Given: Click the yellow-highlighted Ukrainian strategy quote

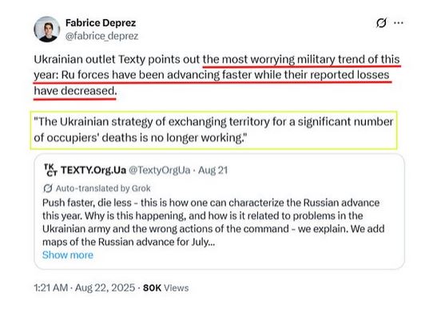Looking at the screenshot, I should tap(213, 130).
